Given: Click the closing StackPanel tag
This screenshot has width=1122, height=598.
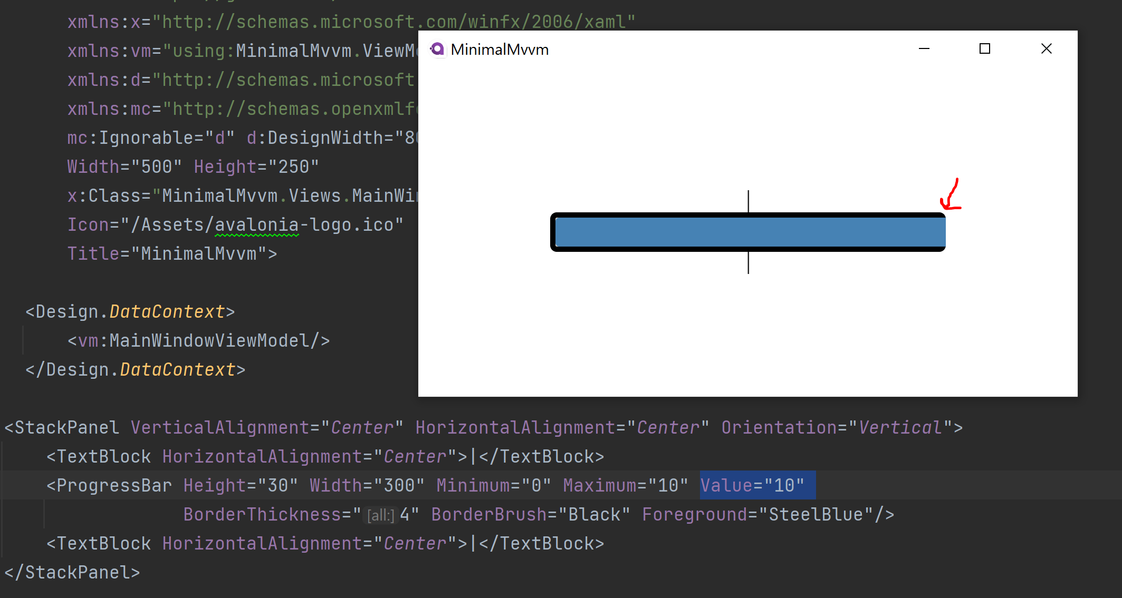Looking at the screenshot, I should coord(72,572).
